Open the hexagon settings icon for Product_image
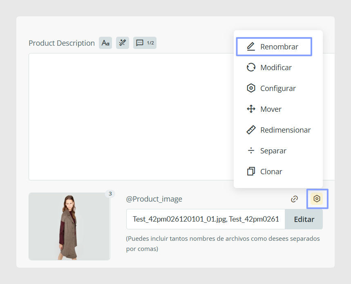Viewport: 351px width, 284px height. pyautogui.click(x=317, y=199)
